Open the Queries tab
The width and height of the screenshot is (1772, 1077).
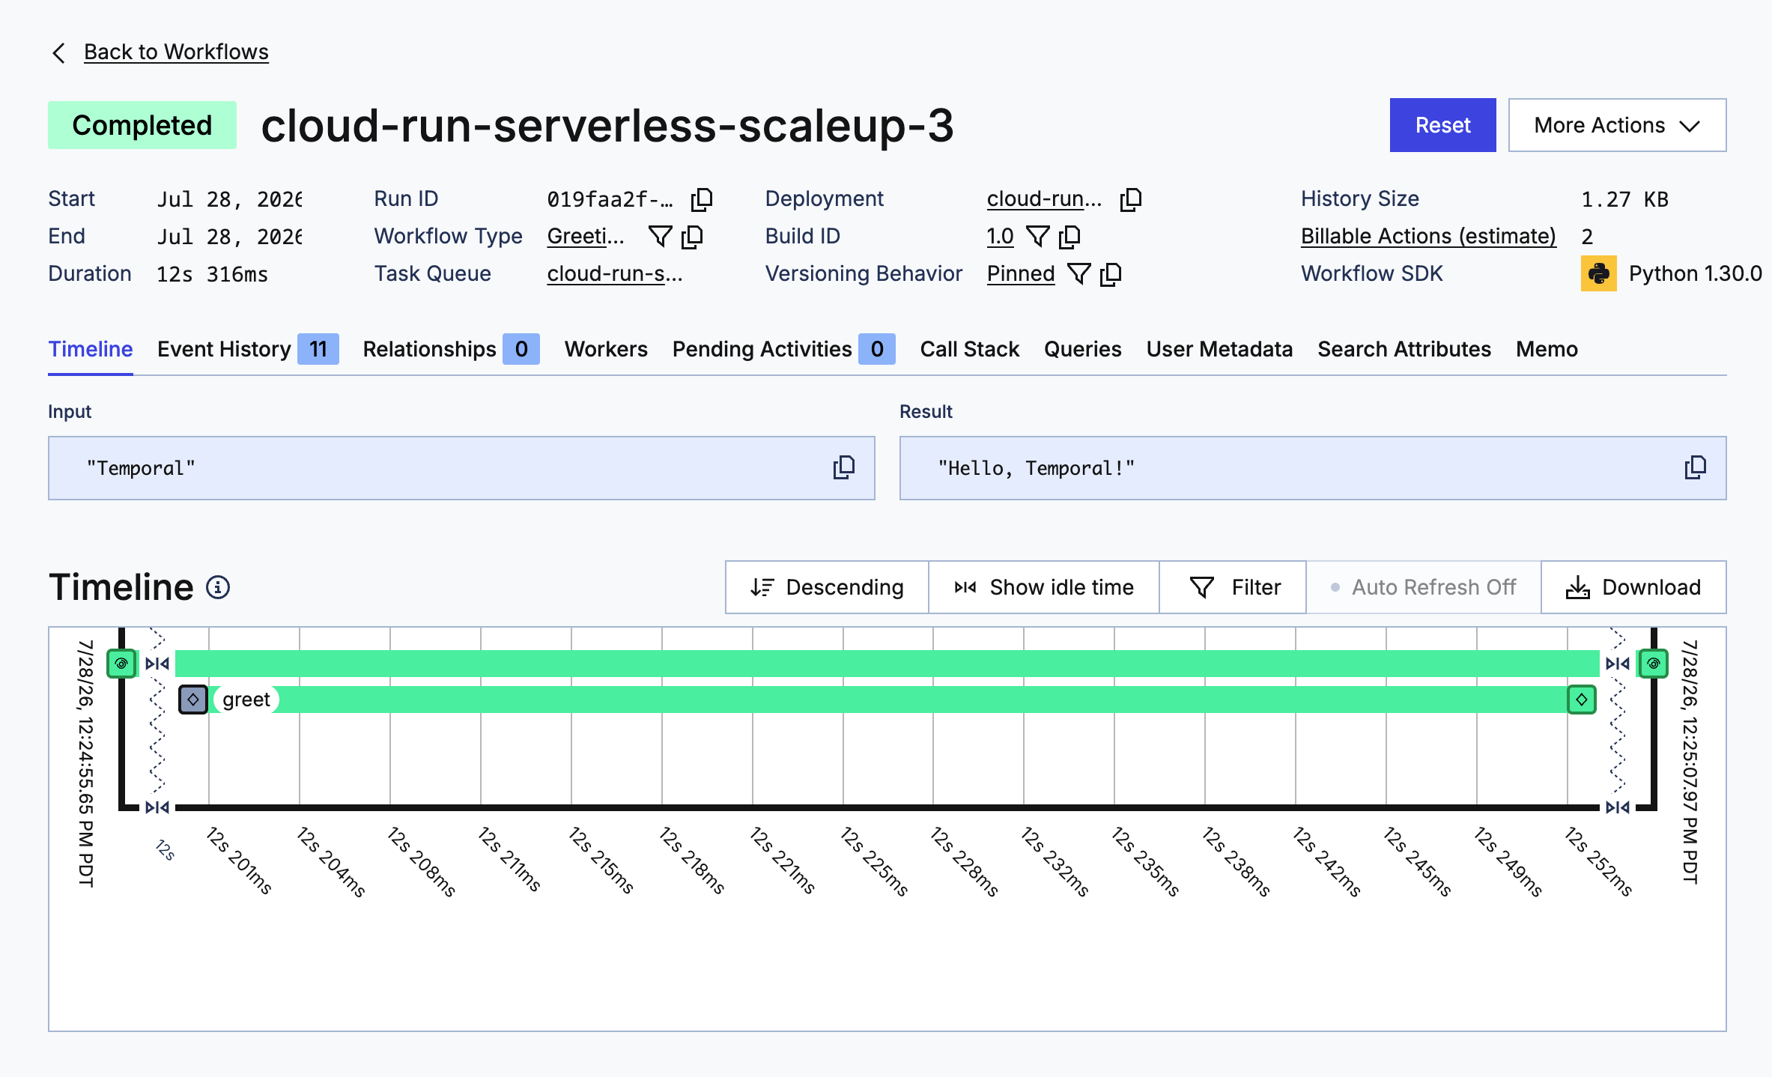(x=1083, y=349)
